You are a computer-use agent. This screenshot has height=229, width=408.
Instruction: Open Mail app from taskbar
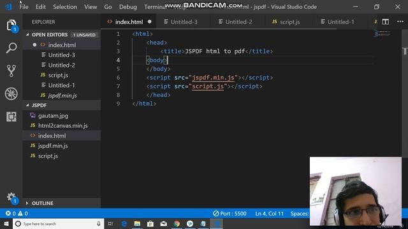pyautogui.click(x=163, y=223)
